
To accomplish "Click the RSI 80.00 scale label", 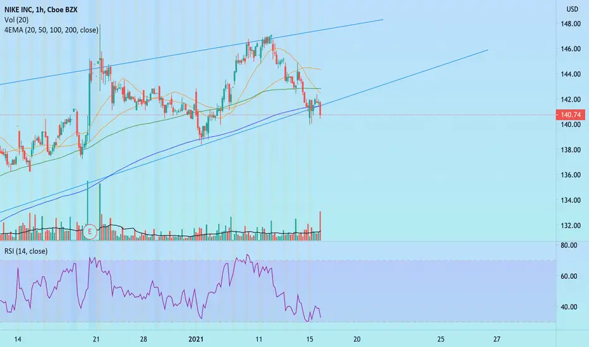I will 568,245.
